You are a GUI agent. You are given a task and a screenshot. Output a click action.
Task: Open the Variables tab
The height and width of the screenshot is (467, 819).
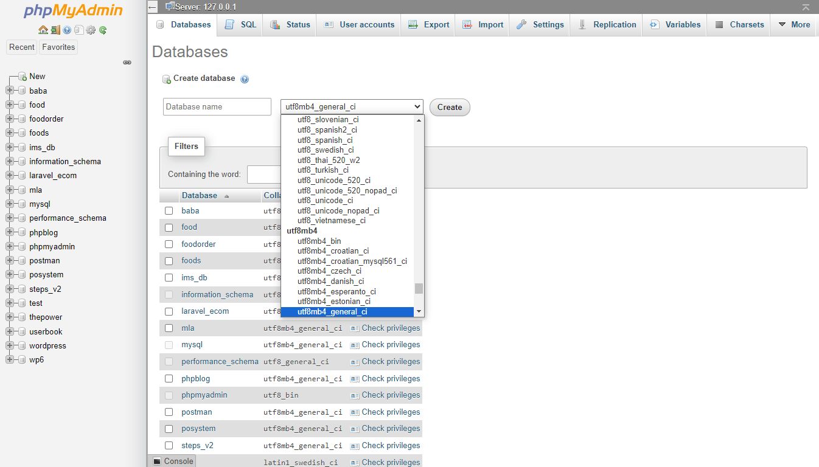tap(675, 25)
